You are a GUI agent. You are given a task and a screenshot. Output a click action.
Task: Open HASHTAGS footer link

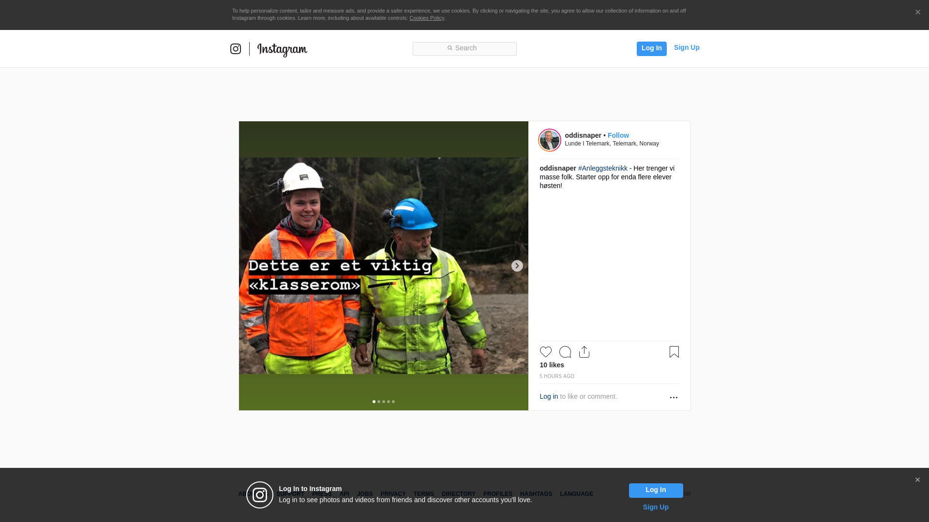coord(536,494)
